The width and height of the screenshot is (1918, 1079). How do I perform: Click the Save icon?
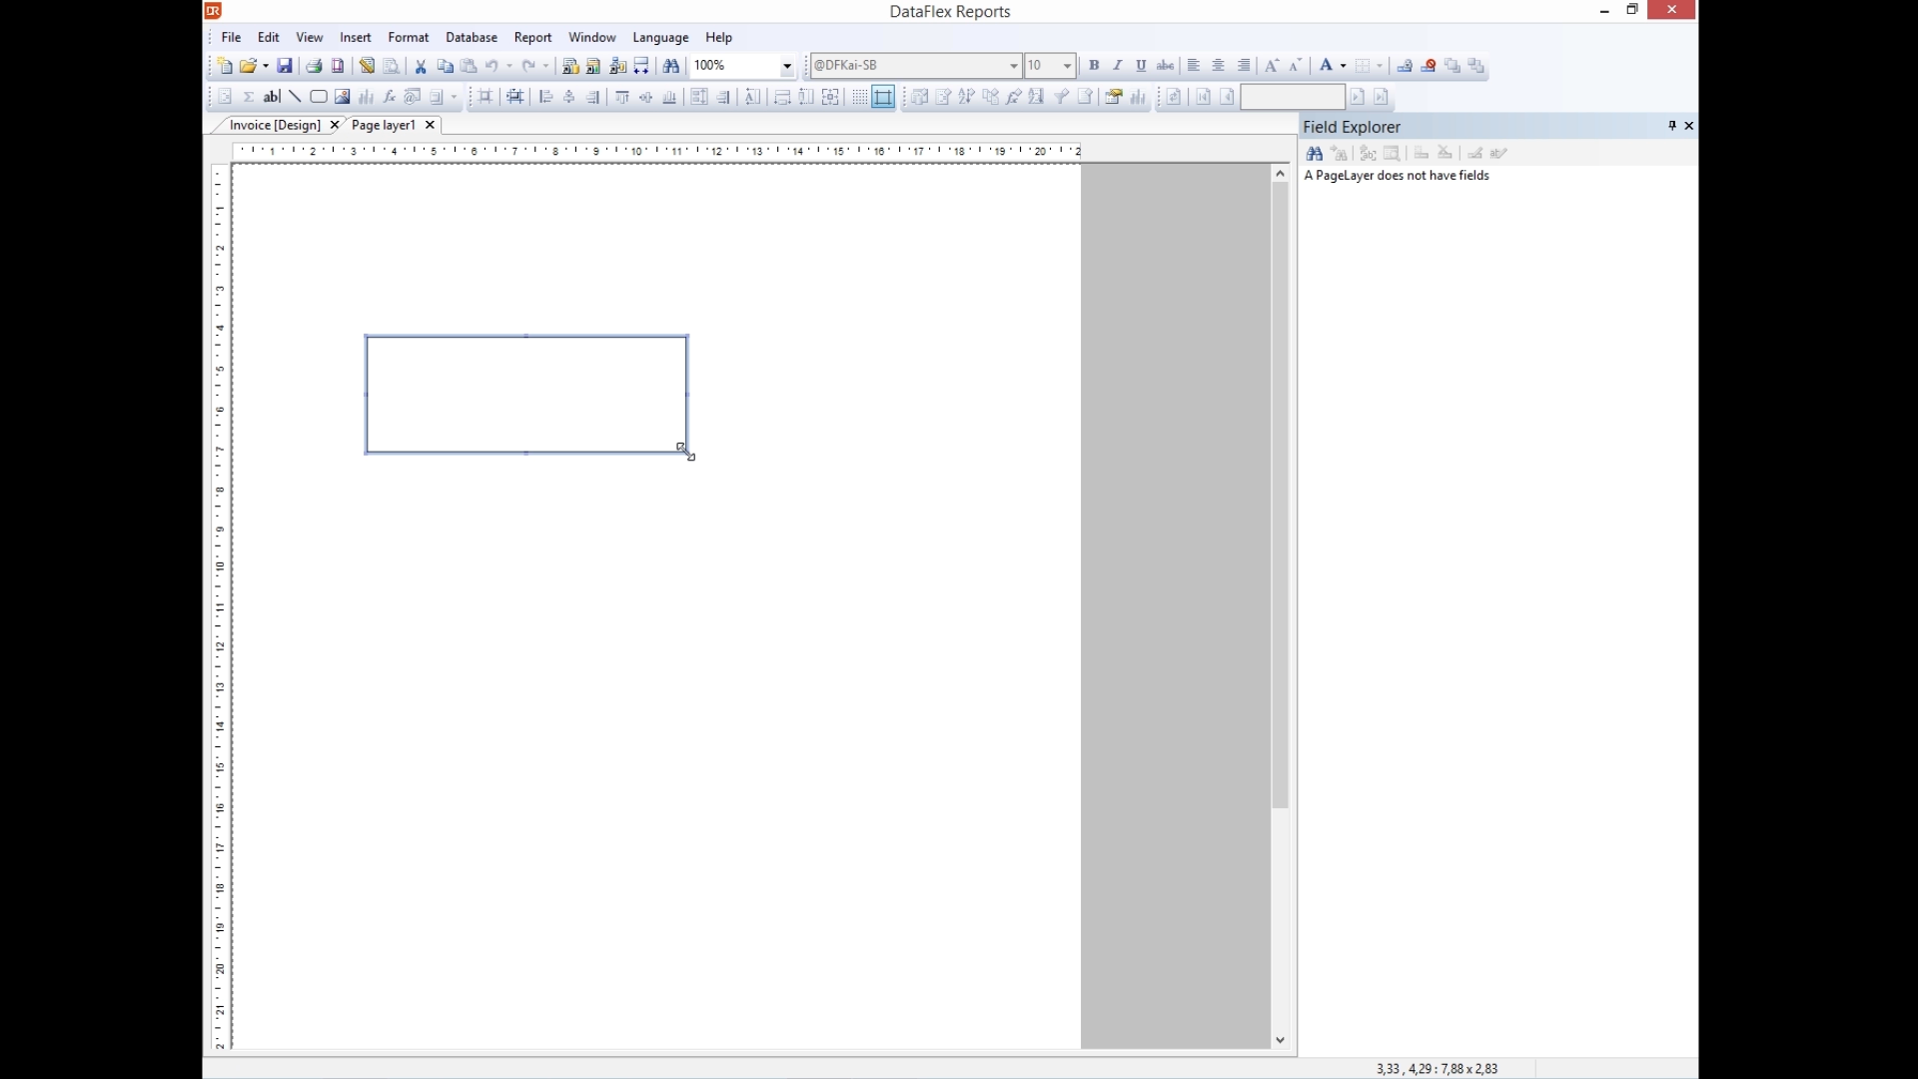coord(285,66)
